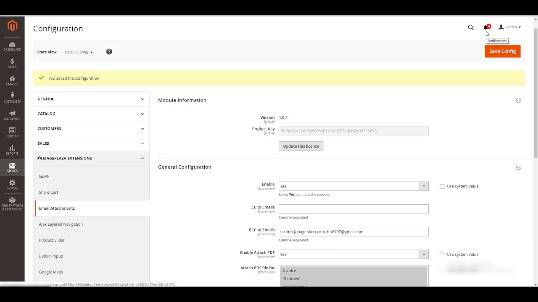The image size is (538, 302).
Task: Select Shipment in Attach PDF list
Action: (x=353, y=279)
